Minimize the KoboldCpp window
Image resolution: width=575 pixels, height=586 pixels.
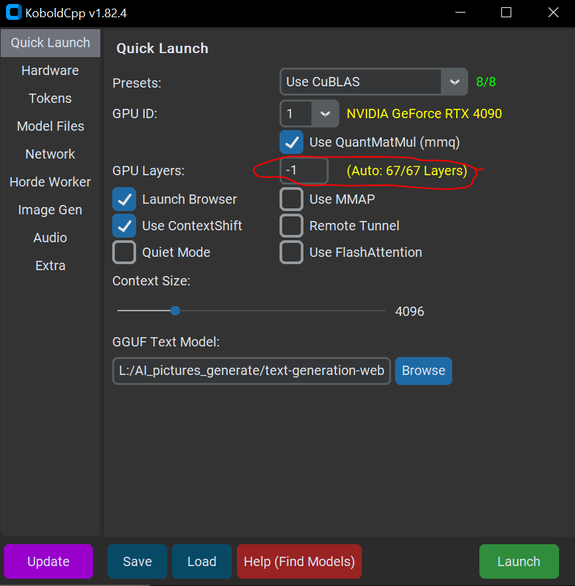[460, 13]
